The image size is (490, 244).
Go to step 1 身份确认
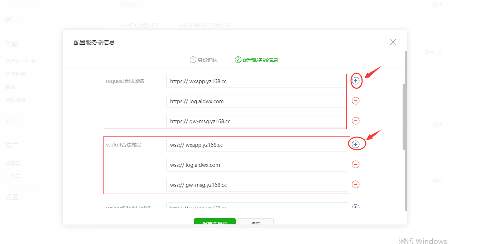[204, 60]
